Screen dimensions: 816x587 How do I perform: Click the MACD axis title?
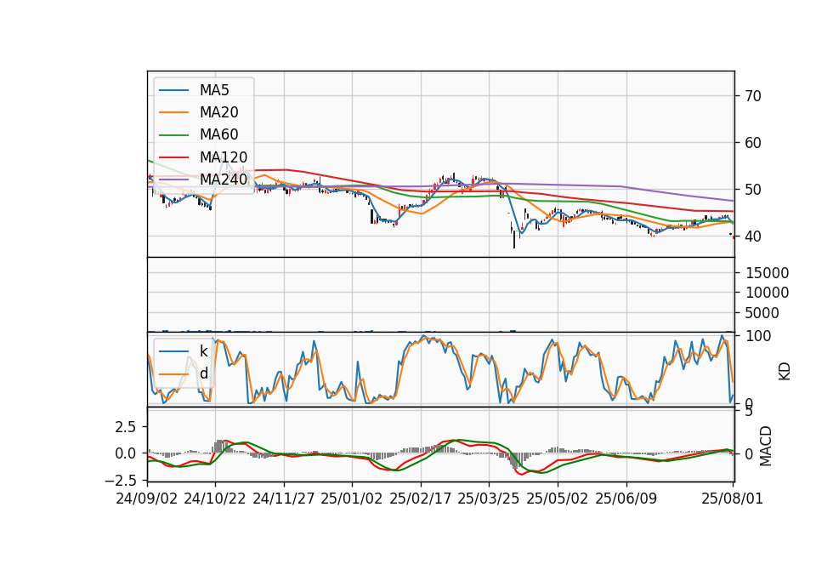coord(766,447)
